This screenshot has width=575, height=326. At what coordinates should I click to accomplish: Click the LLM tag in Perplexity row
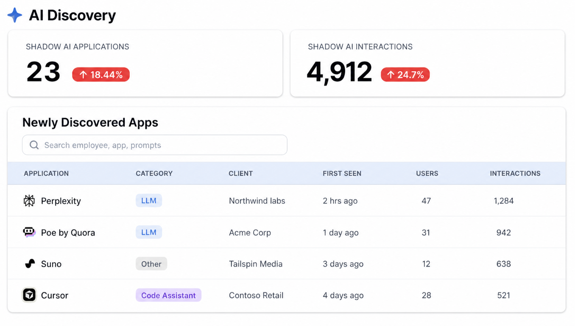pyautogui.click(x=149, y=201)
